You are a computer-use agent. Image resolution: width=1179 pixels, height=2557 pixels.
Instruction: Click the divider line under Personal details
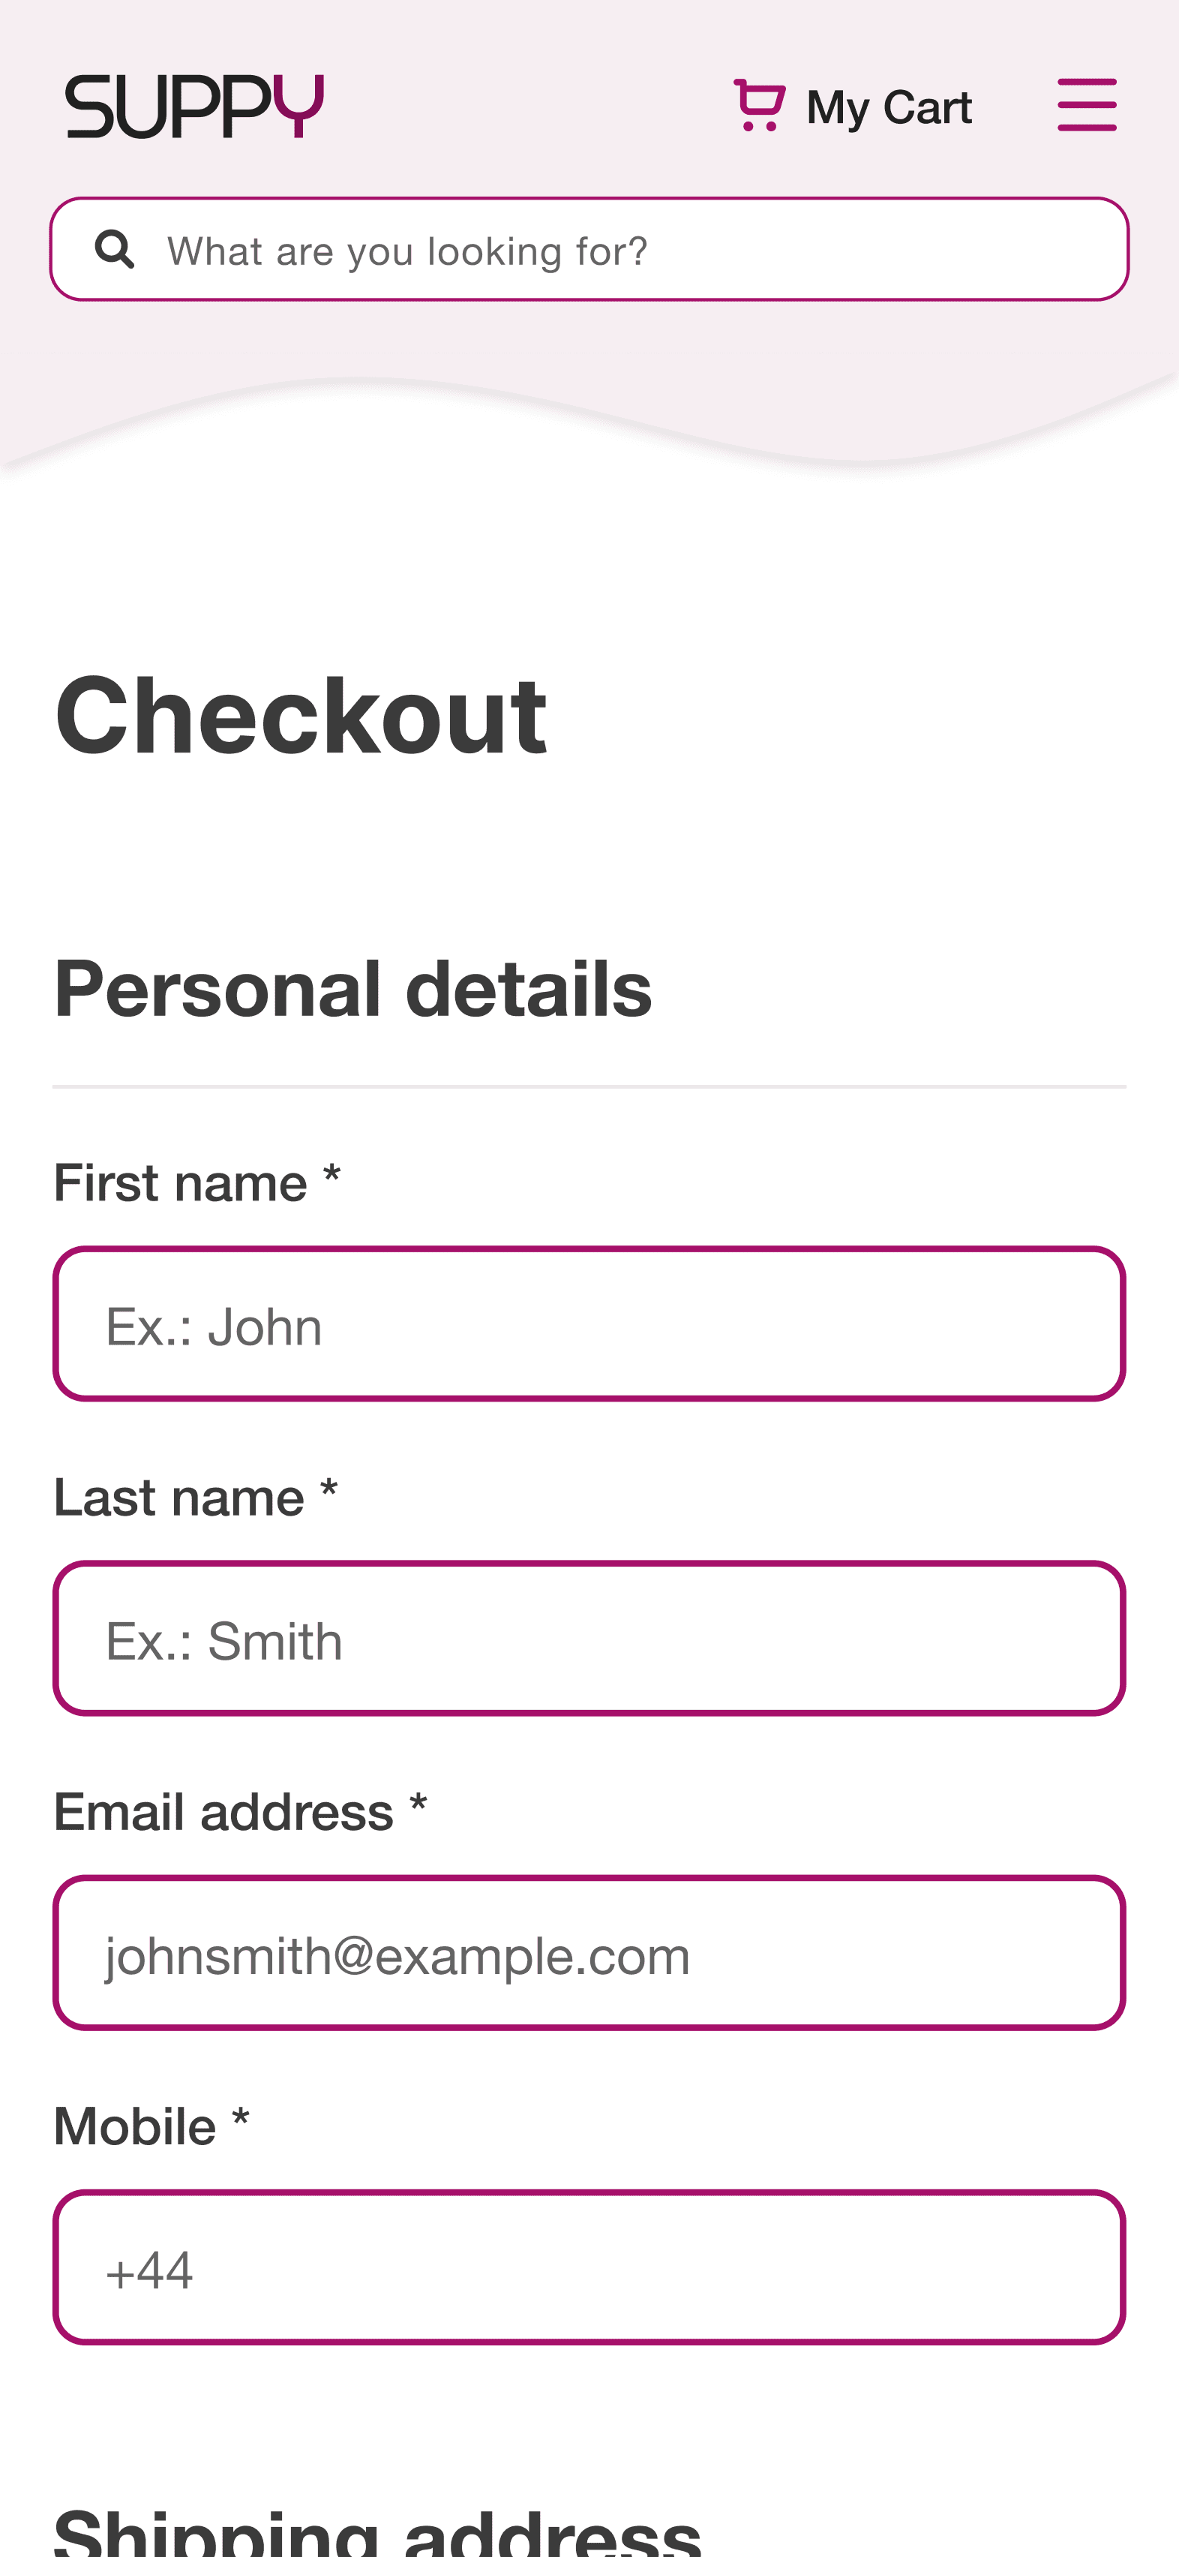(589, 1087)
